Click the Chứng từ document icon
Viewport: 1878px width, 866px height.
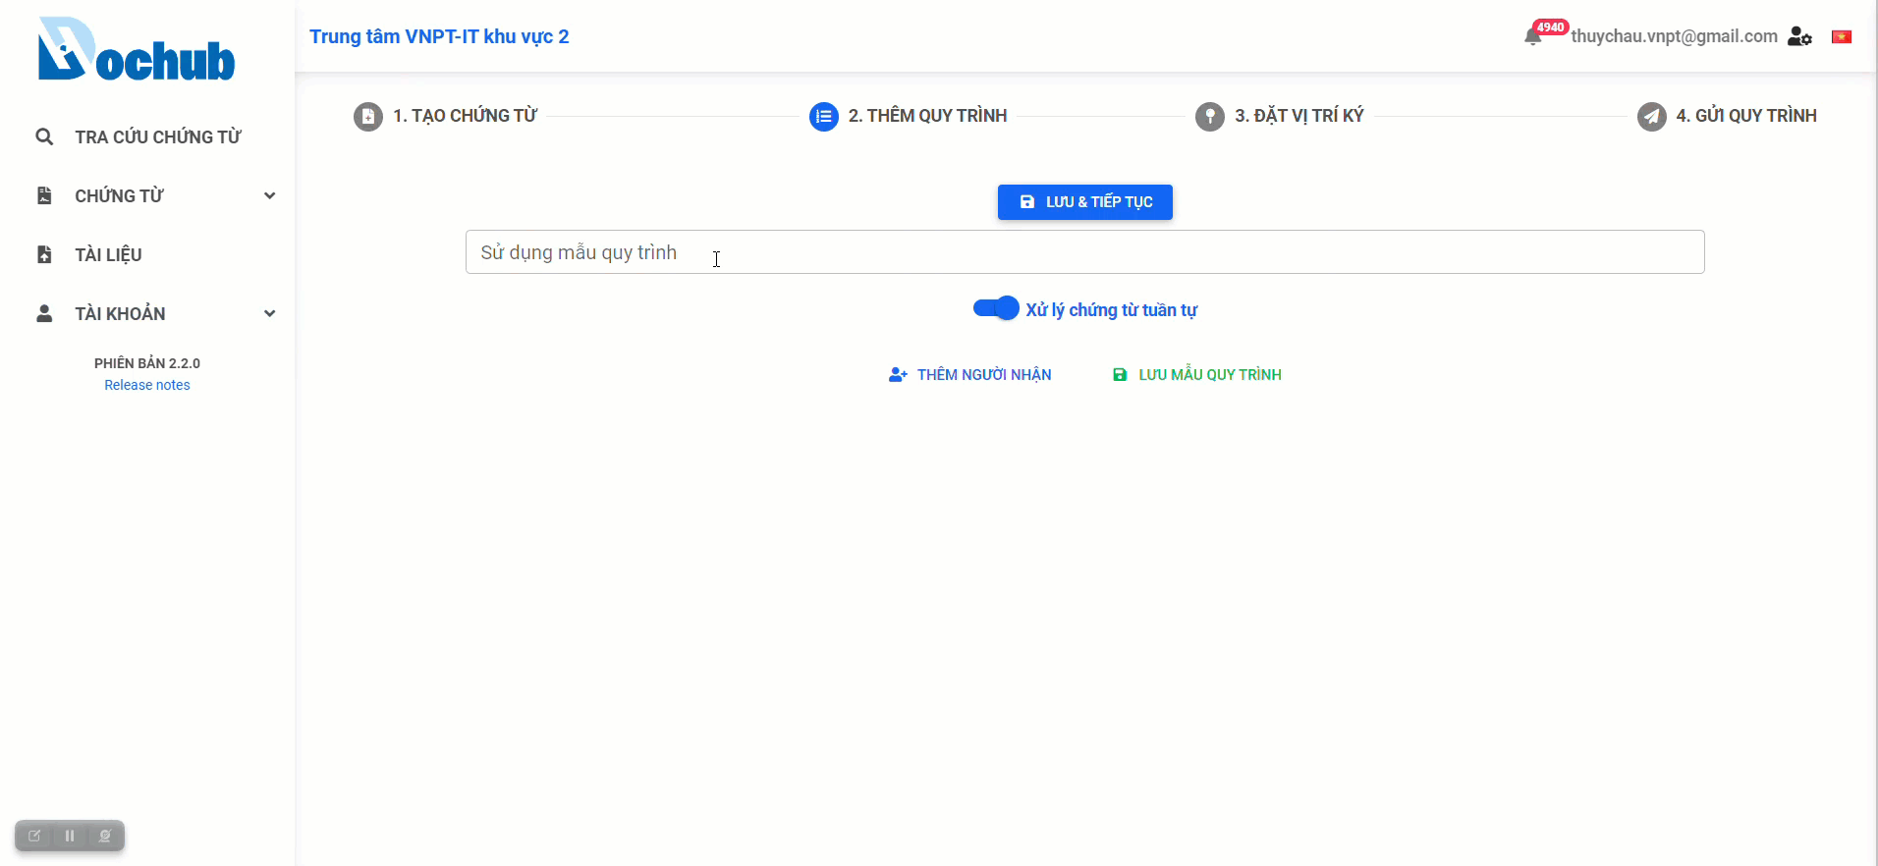pyautogui.click(x=44, y=195)
